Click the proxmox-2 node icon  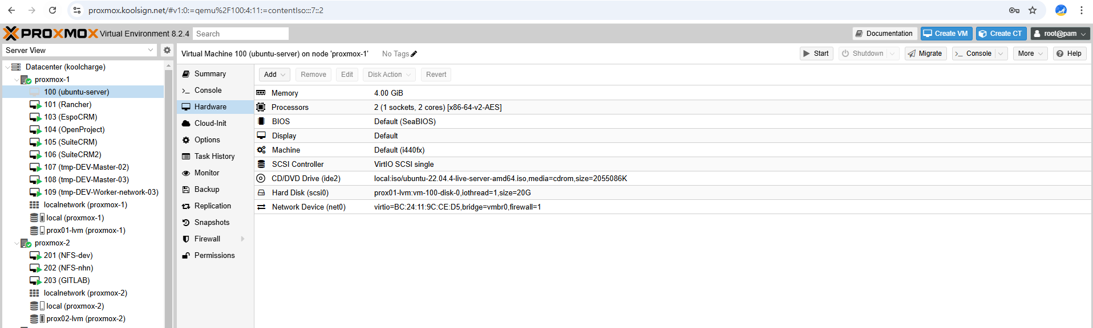(26, 243)
